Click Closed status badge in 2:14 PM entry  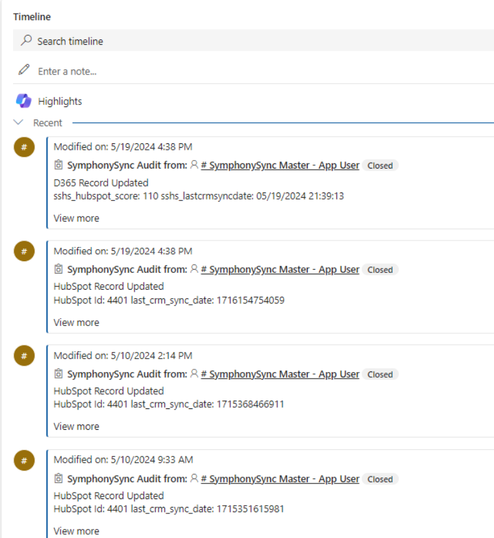[x=380, y=375]
